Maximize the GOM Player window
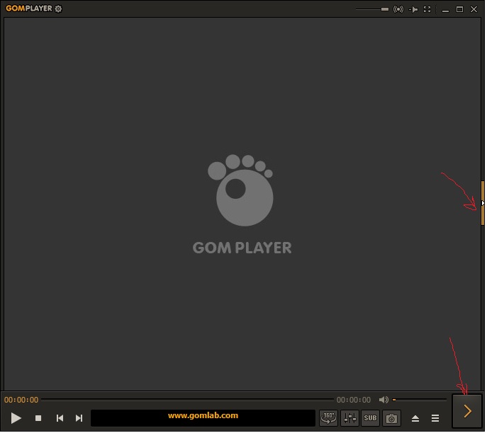This screenshot has height=433, width=487. point(461,9)
